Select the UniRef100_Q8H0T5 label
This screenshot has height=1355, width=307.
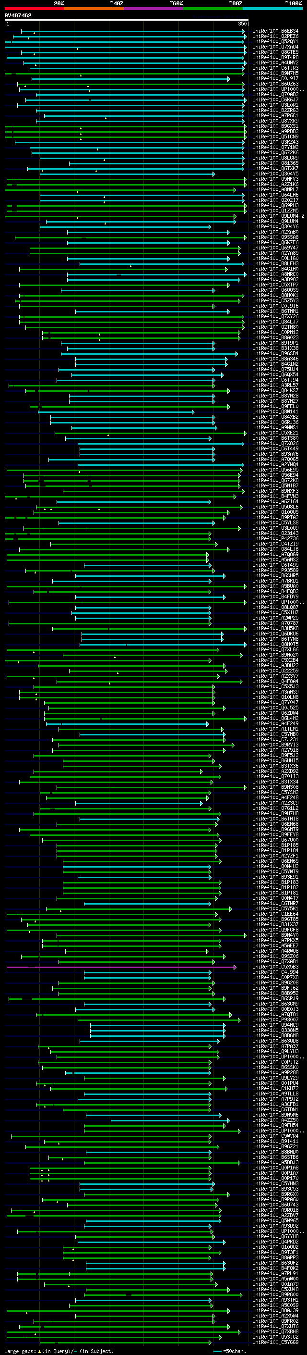tap(275, 645)
